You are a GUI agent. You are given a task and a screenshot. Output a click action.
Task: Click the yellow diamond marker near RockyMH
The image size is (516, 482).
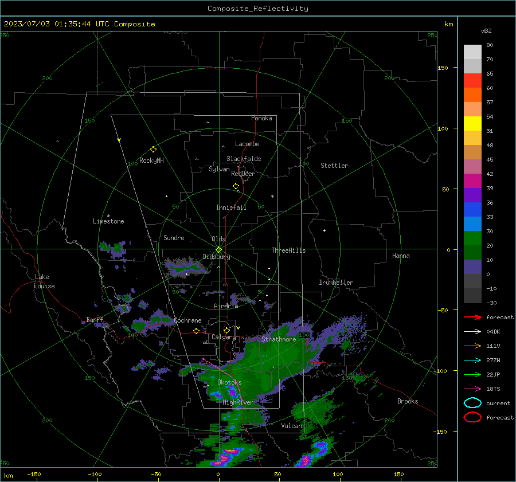coord(153,150)
